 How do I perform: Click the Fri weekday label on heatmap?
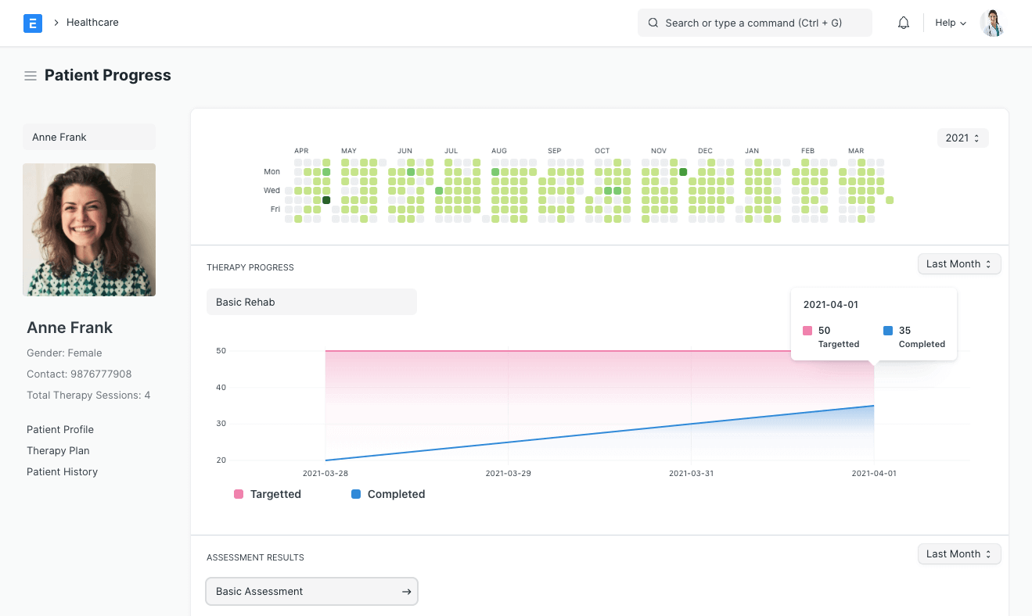click(x=275, y=210)
